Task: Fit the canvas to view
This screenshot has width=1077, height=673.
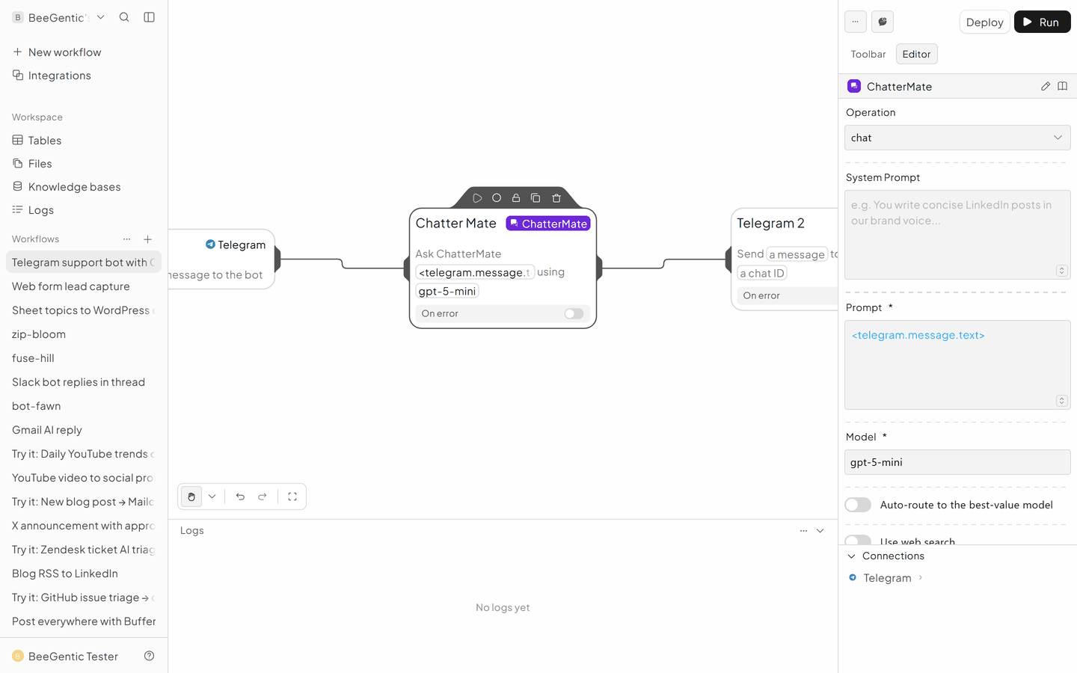Action: [x=292, y=497]
